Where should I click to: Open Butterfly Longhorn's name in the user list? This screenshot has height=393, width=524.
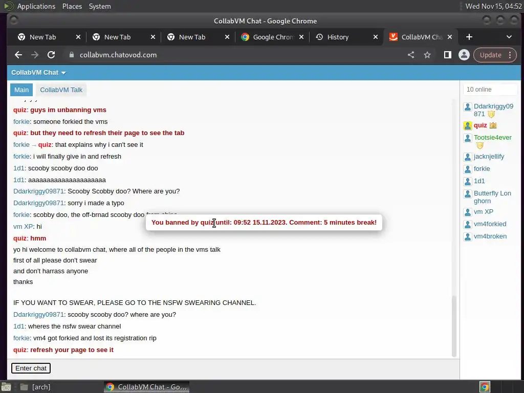click(492, 197)
